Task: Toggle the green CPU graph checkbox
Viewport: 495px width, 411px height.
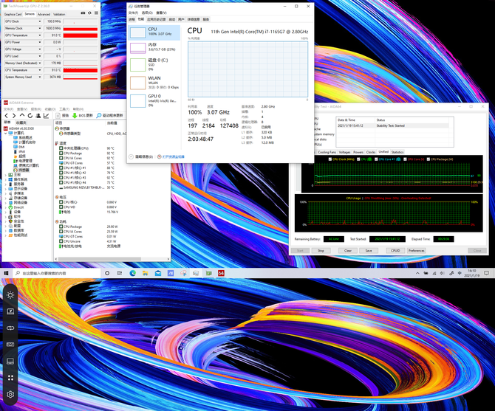Action: [358, 159]
